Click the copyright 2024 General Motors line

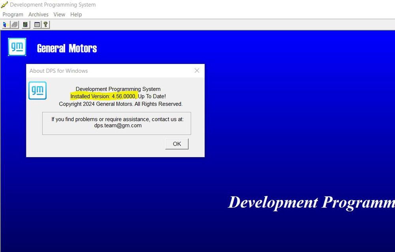click(x=120, y=104)
